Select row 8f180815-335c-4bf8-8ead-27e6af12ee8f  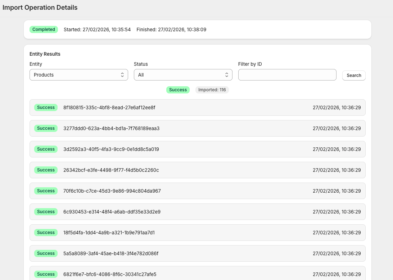pos(198,107)
